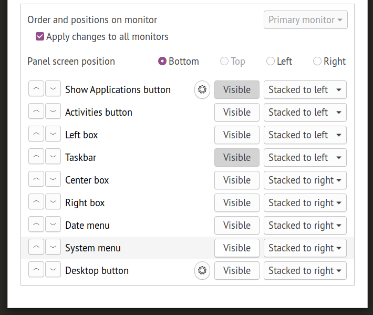The height and width of the screenshot is (315, 373).
Task: Open Show Applications button gear settings
Action: pyautogui.click(x=202, y=90)
